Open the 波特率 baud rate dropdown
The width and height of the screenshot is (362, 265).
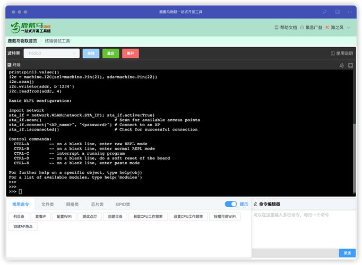tap(51, 53)
